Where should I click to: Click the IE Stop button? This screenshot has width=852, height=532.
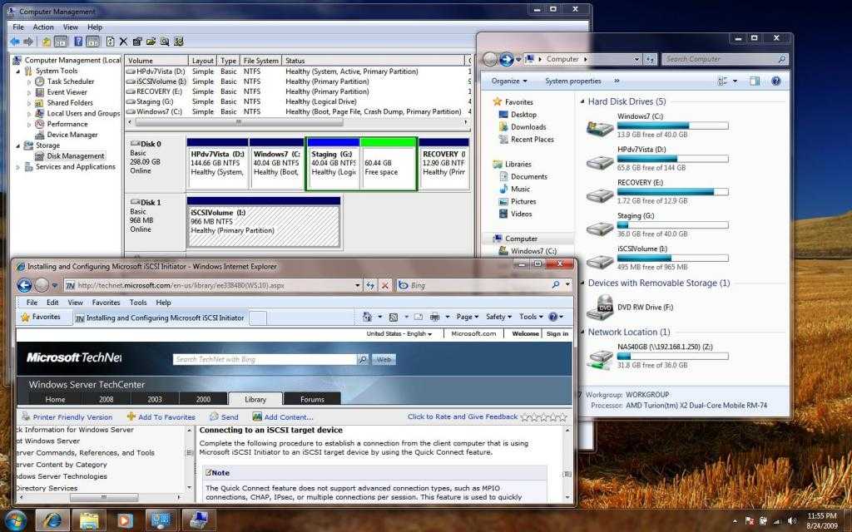click(x=384, y=285)
